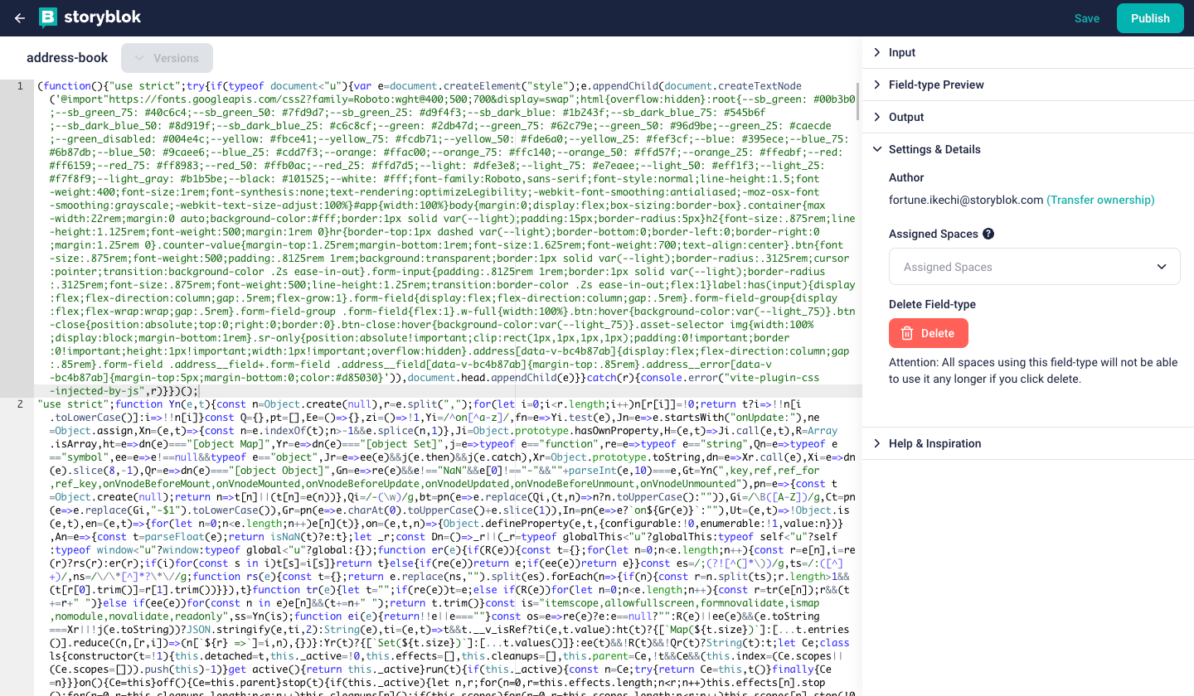Screen dimensions: 1194x696
Task: Click the trash icon in Delete button
Action: coord(907,333)
